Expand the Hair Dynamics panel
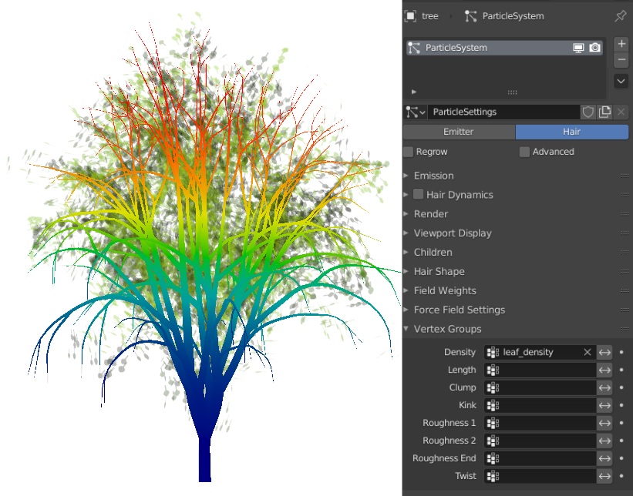Viewport: 633px width, 496px height. pos(406,195)
